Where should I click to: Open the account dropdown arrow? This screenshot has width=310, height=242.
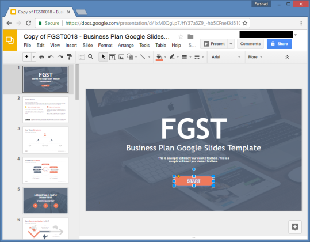(x=296, y=35)
